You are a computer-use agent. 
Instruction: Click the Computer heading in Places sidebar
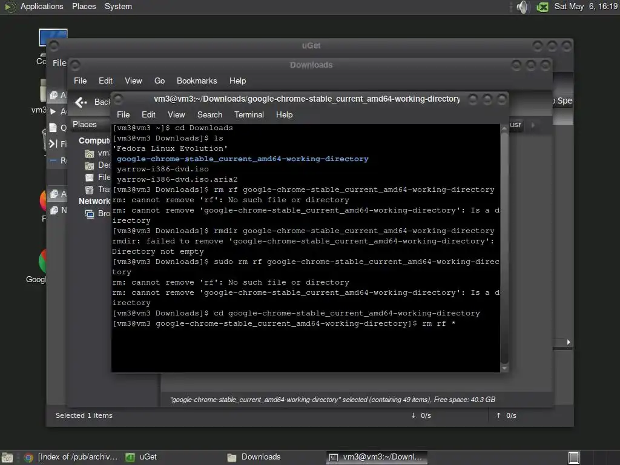click(94, 140)
